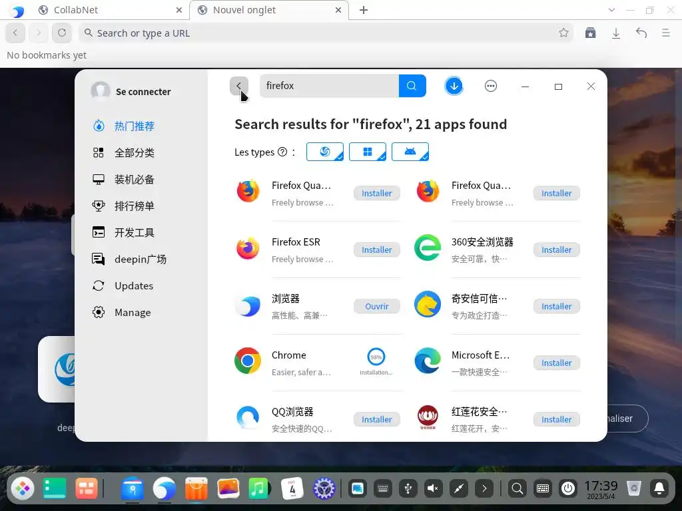Click the blue search magnifier button
Image resolution: width=682 pixels, height=511 pixels.
click(x=412, y=86)
